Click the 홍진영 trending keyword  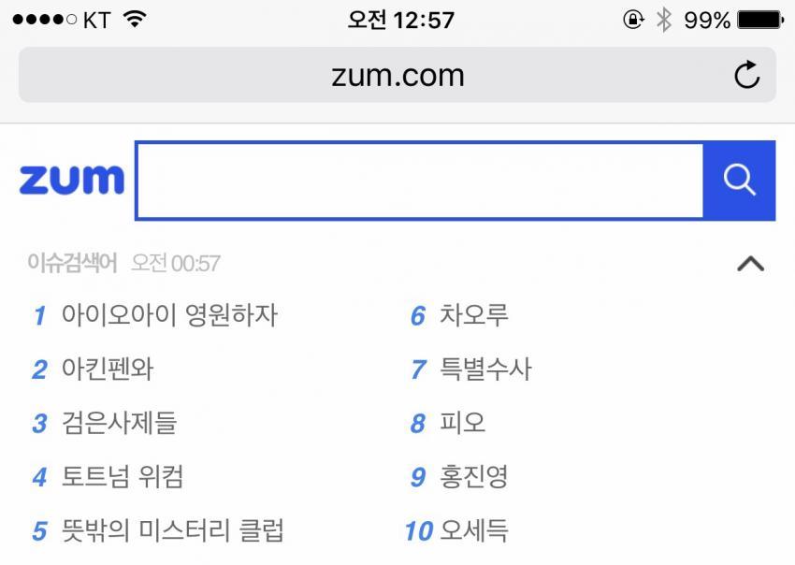point(474,477)
